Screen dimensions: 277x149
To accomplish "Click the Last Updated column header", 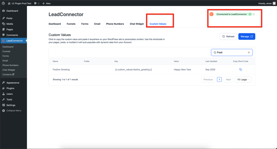I will click(x=211, y=61).
